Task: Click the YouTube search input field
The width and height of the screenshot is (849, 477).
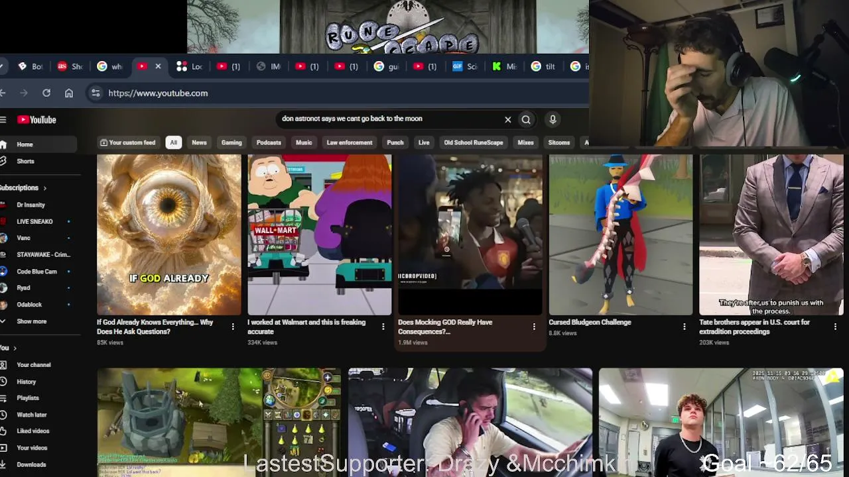Action: tap(390, 119)
